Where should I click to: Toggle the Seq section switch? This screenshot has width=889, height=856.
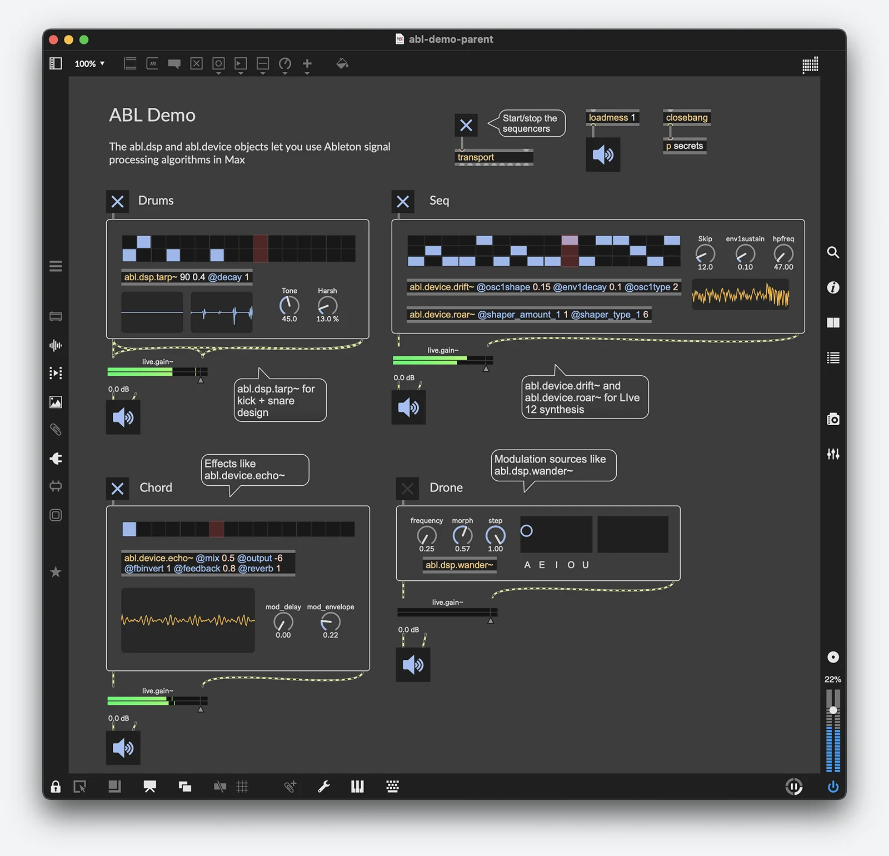pos(403,201)
